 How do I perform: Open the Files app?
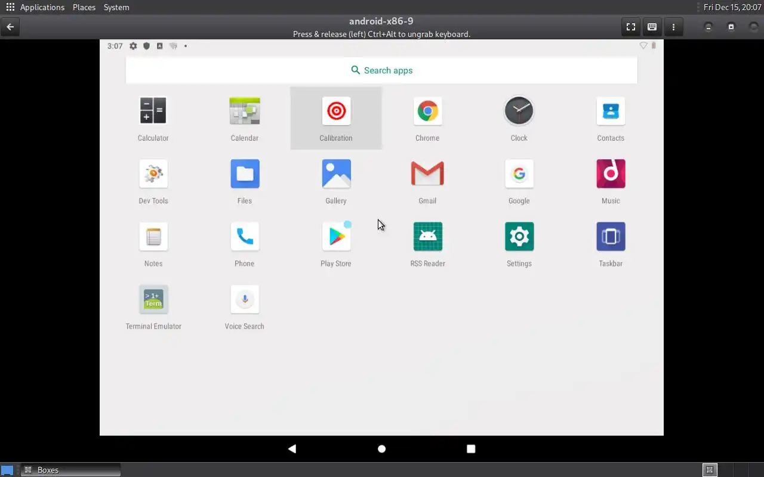click(245, 181)
